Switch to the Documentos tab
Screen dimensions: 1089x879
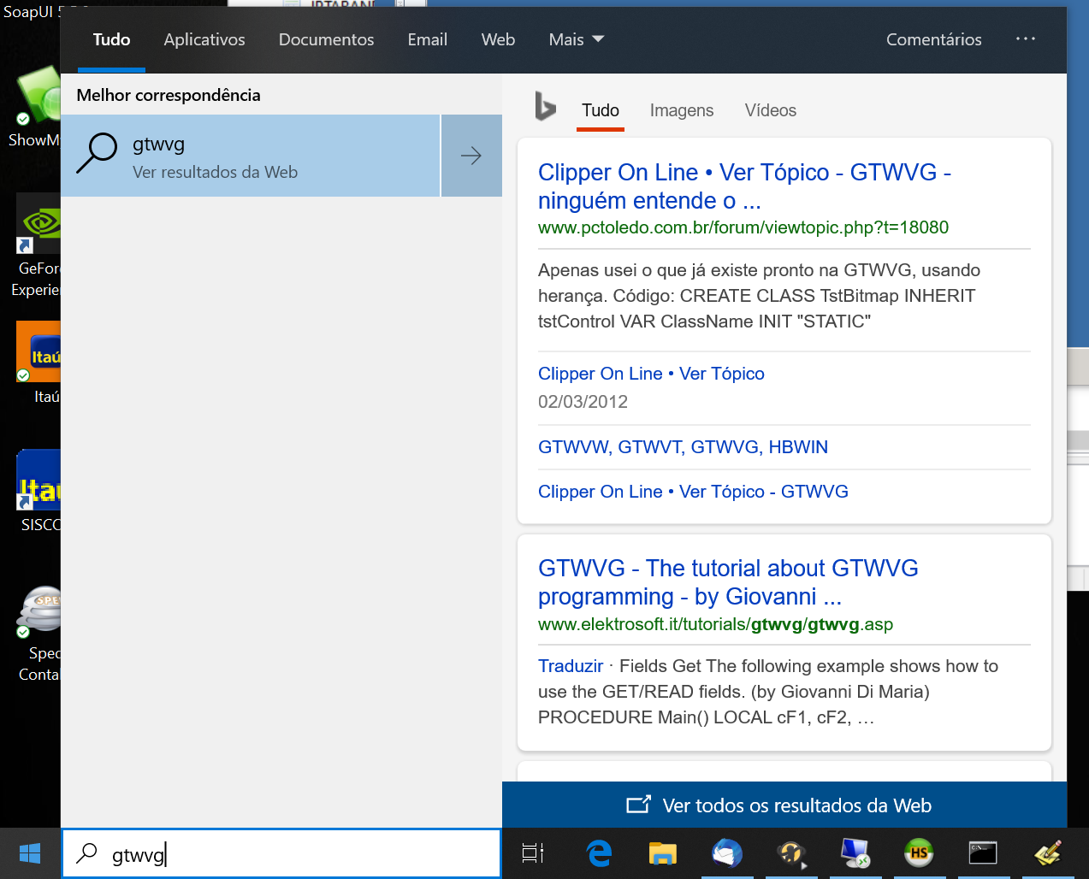coord(326,39)
